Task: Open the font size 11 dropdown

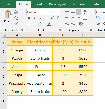Action: point(58,12)
